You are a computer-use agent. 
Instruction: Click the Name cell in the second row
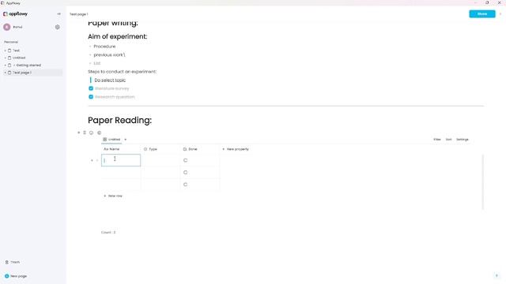(x=121, y=172)
